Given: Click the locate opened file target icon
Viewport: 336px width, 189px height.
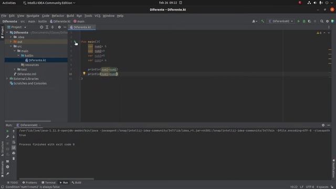Looking at the screenshot, I should (41, 27).
